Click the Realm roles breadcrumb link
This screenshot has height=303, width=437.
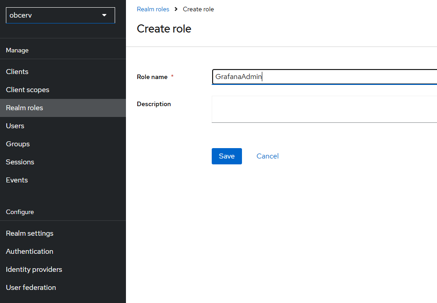[x=153, y=9]
